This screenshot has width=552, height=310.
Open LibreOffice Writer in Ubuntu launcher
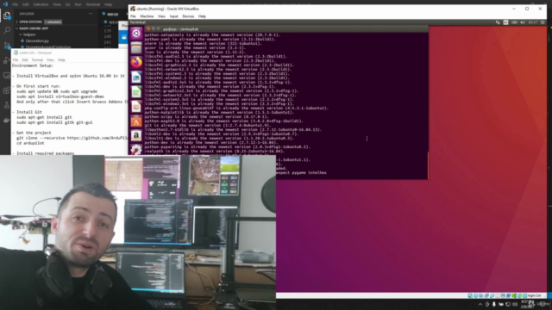point(136,77)
